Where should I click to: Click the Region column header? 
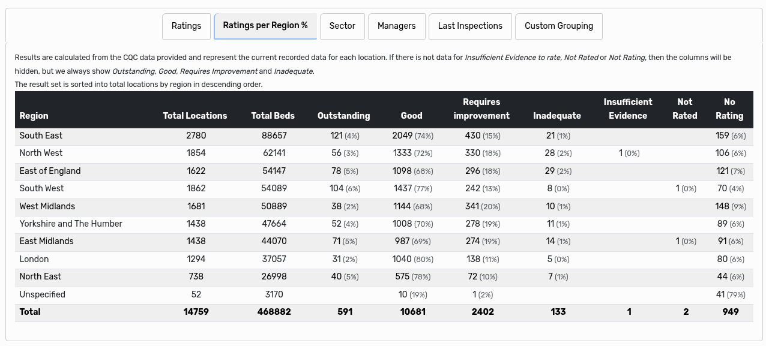click(34, 116)
